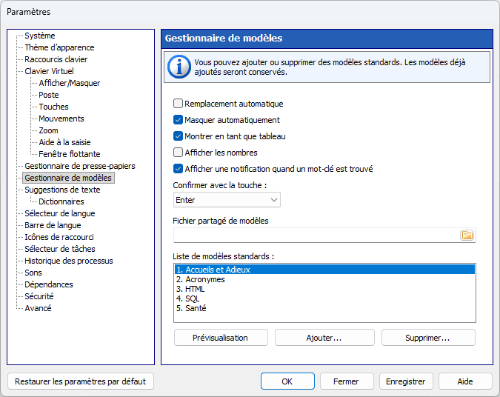Enable Remplacement automatique checkbox
The width and height of the screenshot is (500, 397).
coord(178,104)
